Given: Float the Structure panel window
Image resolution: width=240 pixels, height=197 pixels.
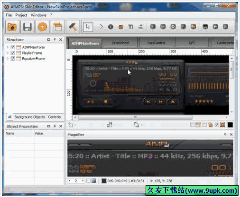Looking at the screenshot, I should (x=49, y=39).
